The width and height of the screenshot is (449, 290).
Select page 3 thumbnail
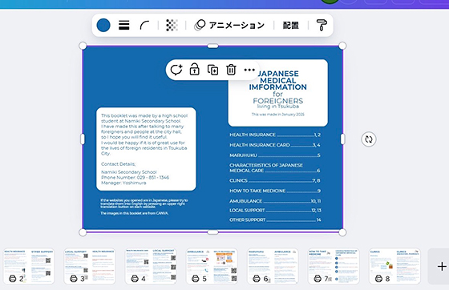(90, 266)
